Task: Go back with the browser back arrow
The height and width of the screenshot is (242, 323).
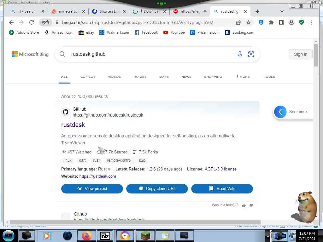Action: [x=11, y=22]
